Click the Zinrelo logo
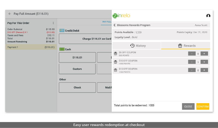This screenshot has height=128, width=218. pos(121,16)
